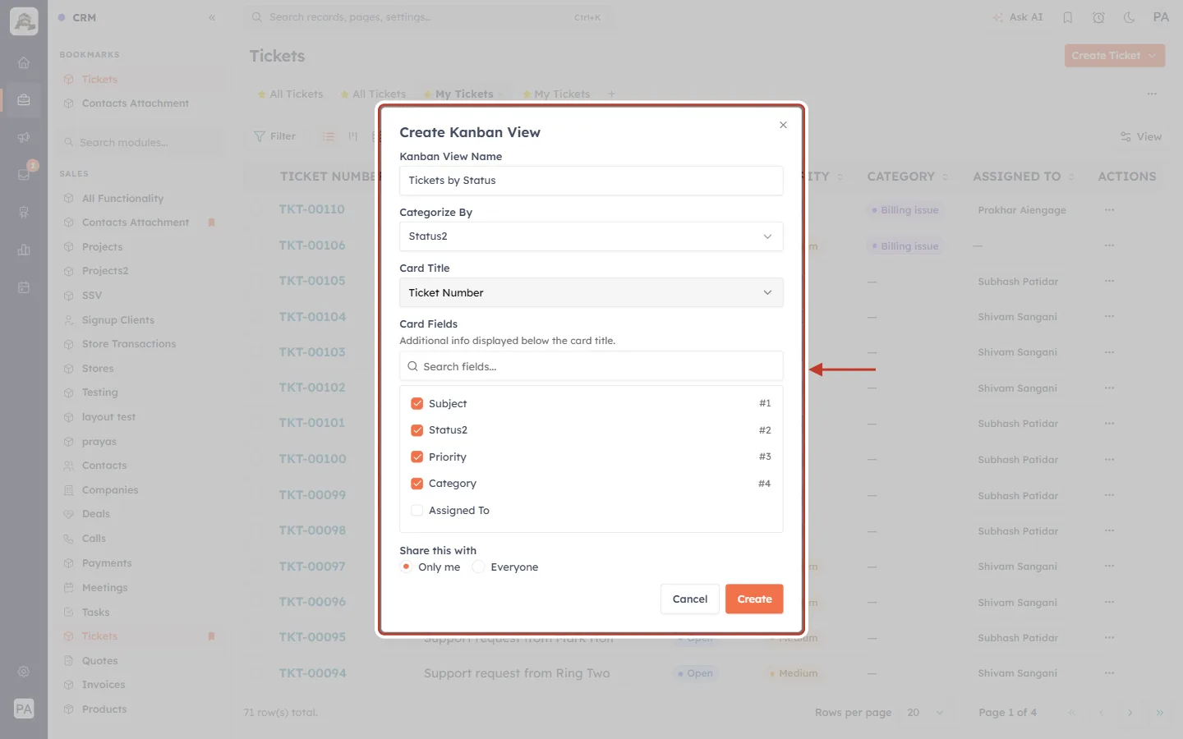The width and height of the screenshot is (1183, 739).
Task: Check the Assigned To card field
Action: [x=417, y=510]
